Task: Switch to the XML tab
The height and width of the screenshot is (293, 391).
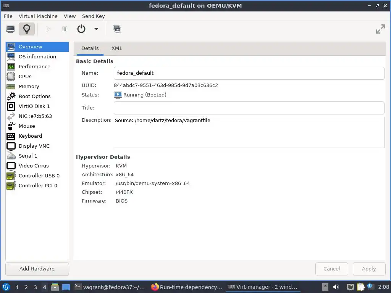Action: tap(117, 48)
